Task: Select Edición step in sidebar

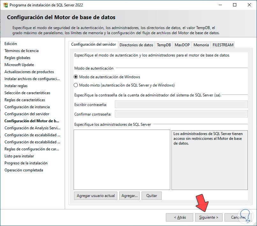Action: point(11,44)
